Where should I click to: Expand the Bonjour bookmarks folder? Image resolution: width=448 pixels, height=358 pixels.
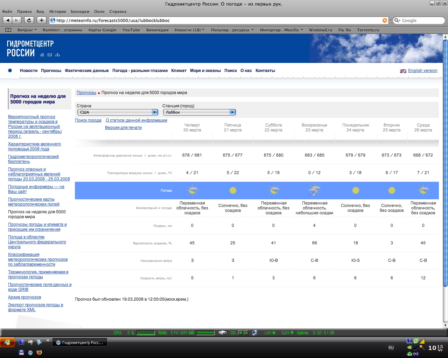click(27, 30)
